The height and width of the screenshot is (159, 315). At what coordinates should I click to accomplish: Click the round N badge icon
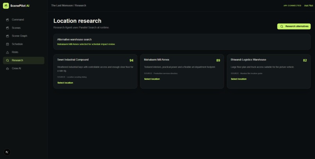[x=7, y=152]
